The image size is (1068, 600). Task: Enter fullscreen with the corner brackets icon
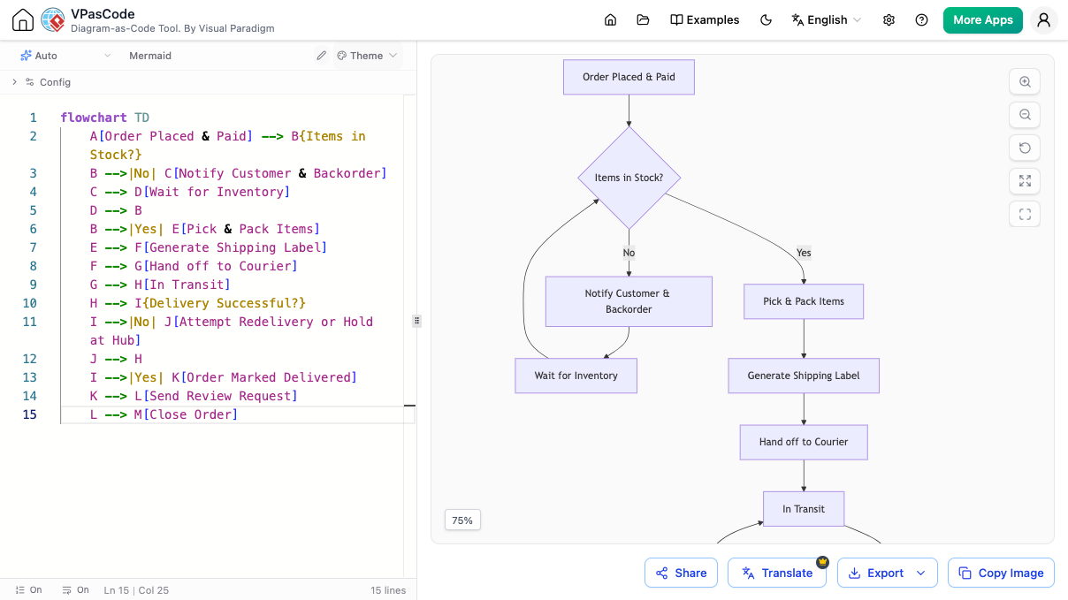[x=1025, y=214]
